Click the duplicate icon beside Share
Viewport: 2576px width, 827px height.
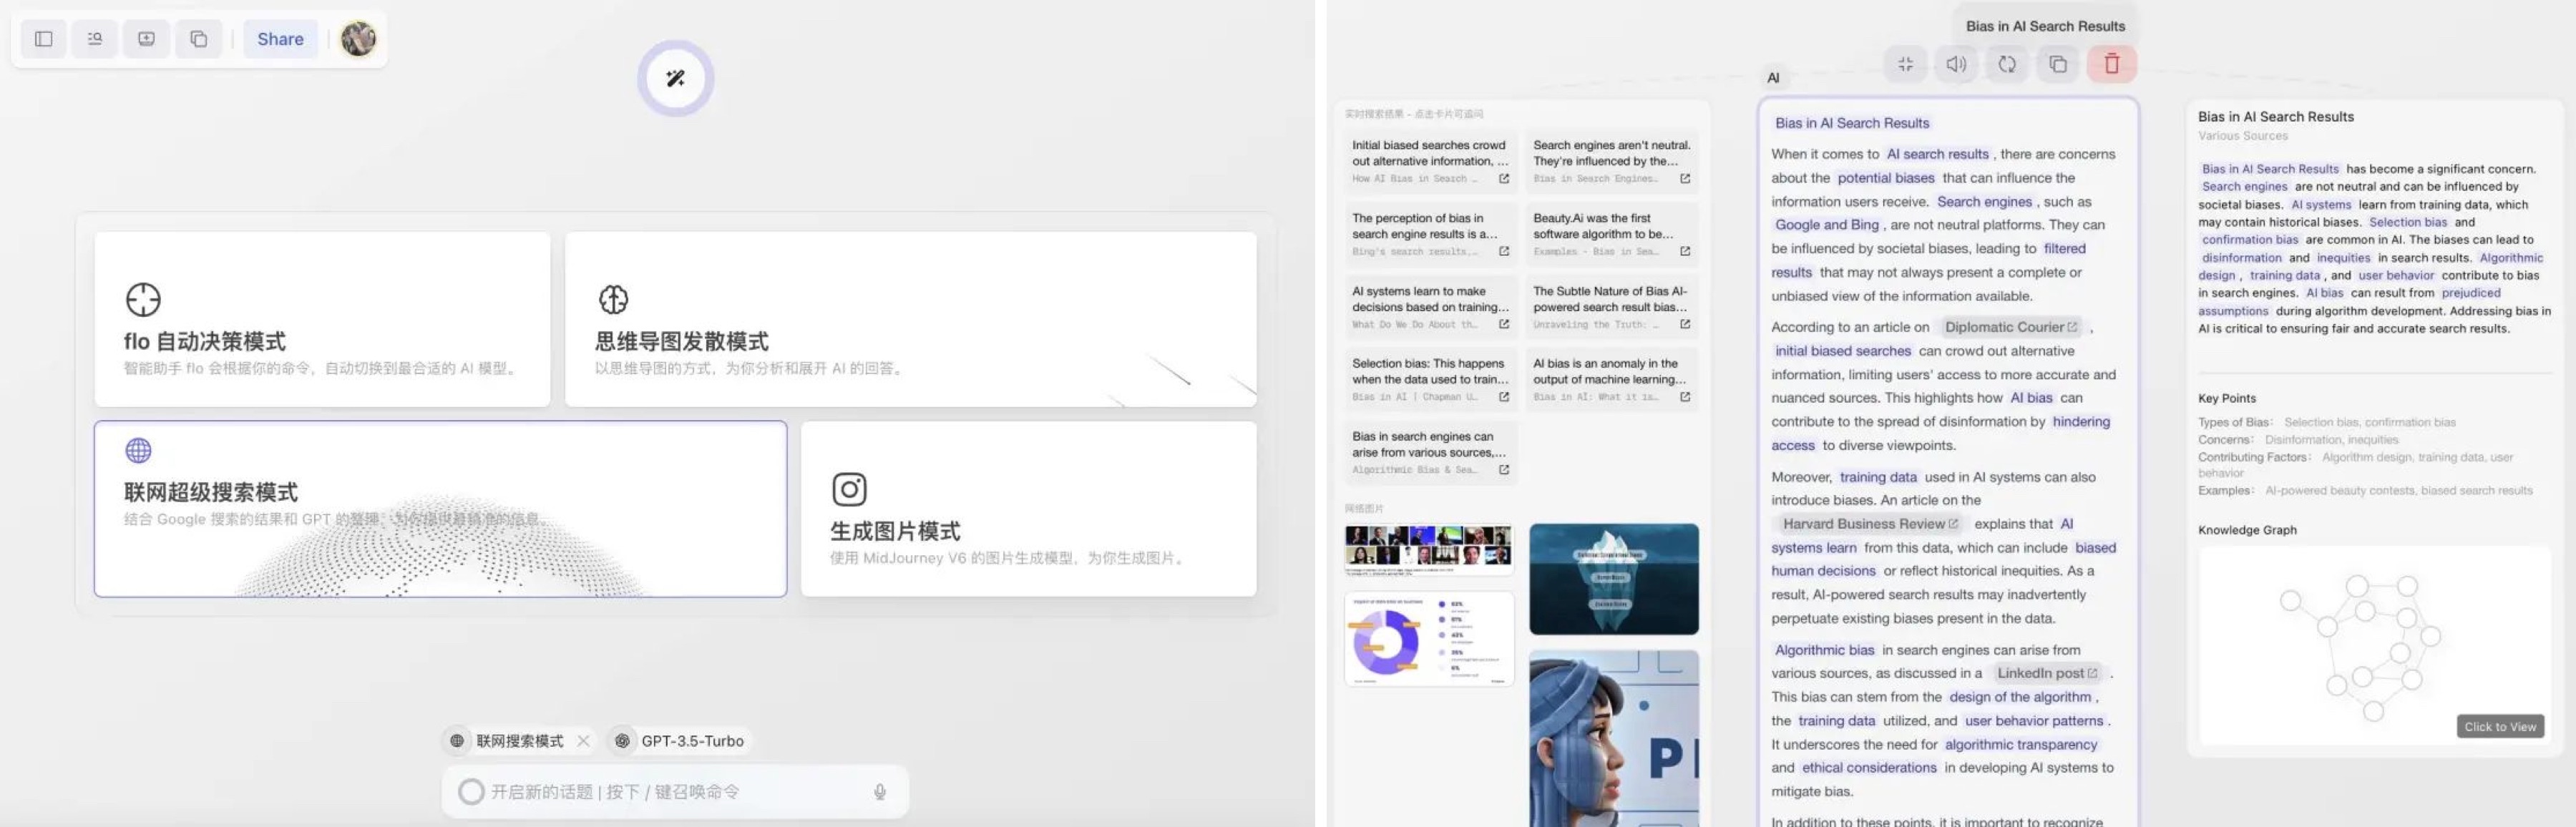(x=198, y=39)
